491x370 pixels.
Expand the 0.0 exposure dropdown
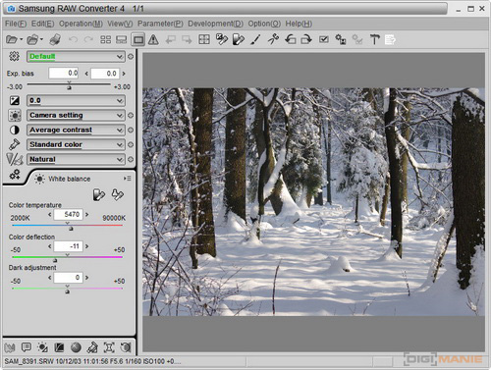point(76,100)
